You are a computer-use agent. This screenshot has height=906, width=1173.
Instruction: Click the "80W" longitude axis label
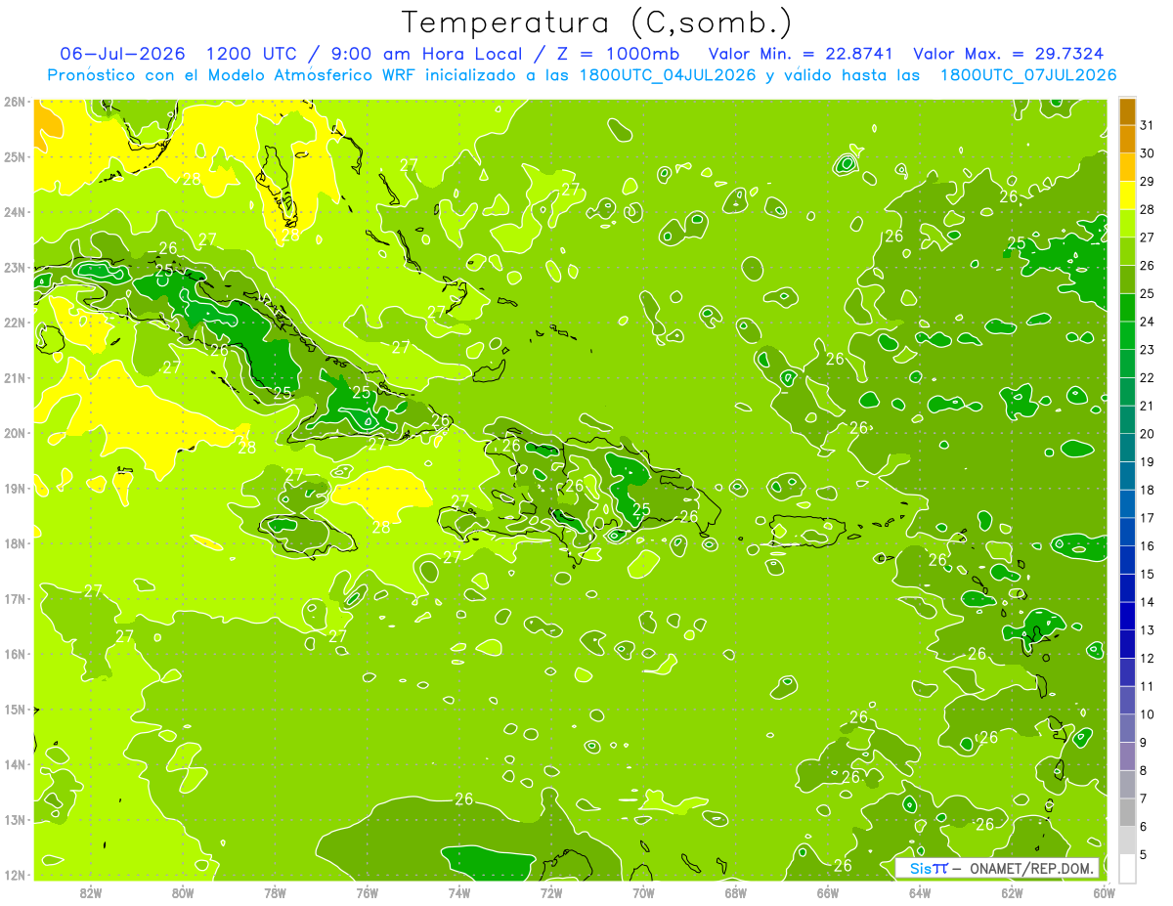[x=183, y=892]
